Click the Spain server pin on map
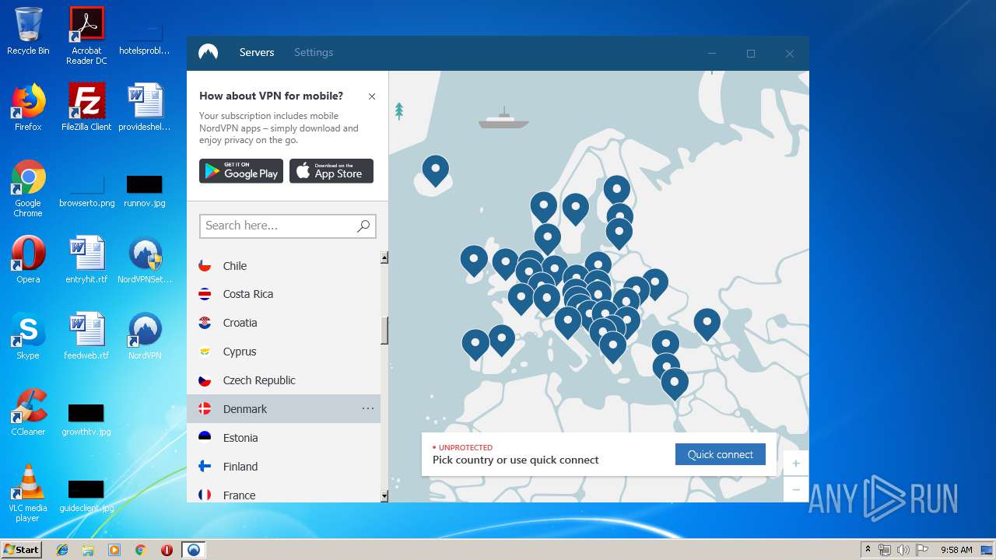996x560 pixels. [502, 340]
